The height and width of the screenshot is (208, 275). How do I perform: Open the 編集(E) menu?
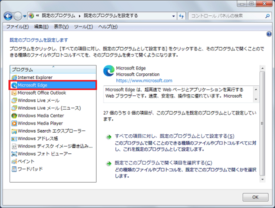click(41, 26)
